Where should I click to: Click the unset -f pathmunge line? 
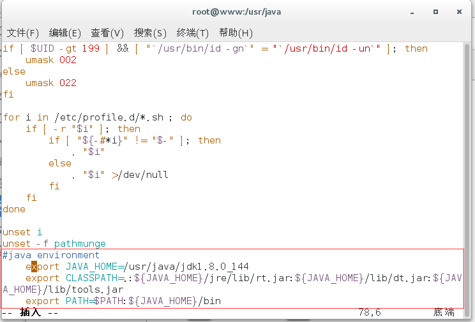(54, 244)
